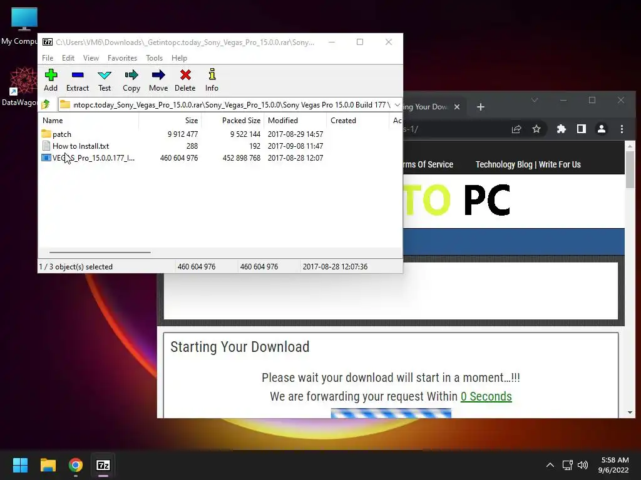Open the network tray icon
Viewport: 641px width, 480px height.
pos(567,465)
